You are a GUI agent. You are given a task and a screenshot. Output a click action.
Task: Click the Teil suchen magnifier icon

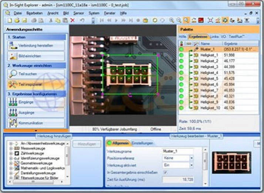12,74
